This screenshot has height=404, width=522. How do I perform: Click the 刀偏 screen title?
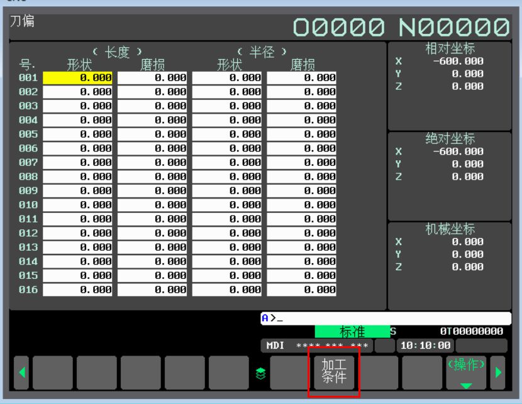click(x=22, y=21)
